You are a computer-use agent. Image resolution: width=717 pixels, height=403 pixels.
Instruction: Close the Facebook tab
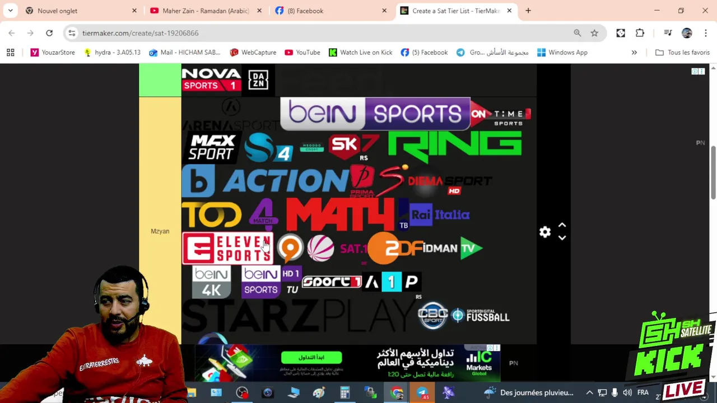[x=384, y=11]
